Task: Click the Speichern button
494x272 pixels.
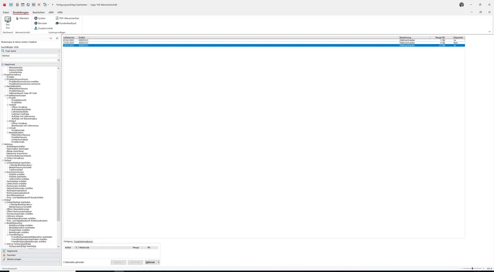Action: 119,262
